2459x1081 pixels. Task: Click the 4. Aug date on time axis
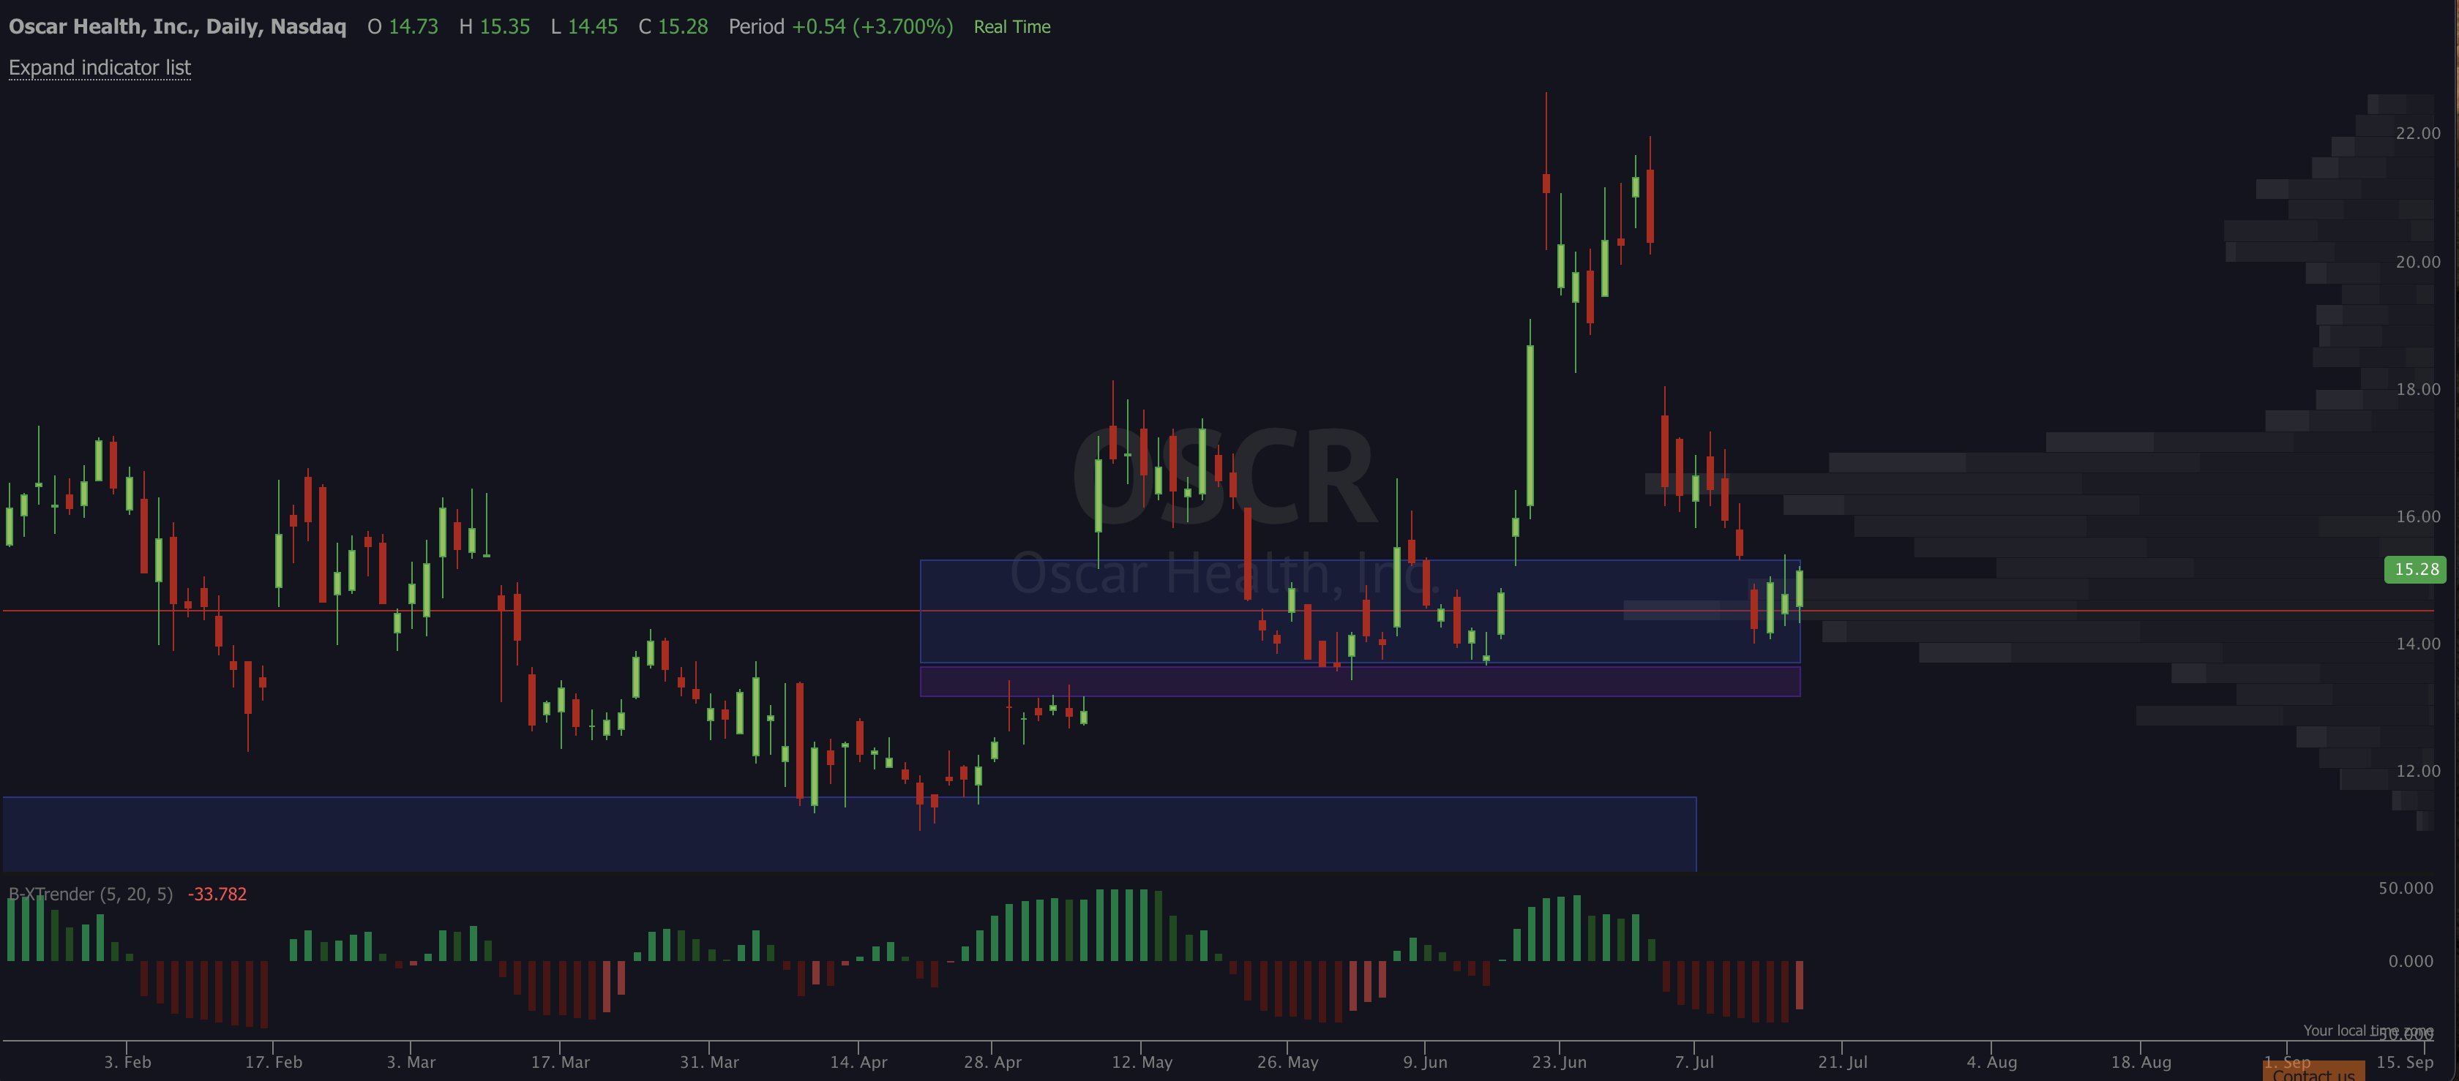[x=1991, y=1062]
